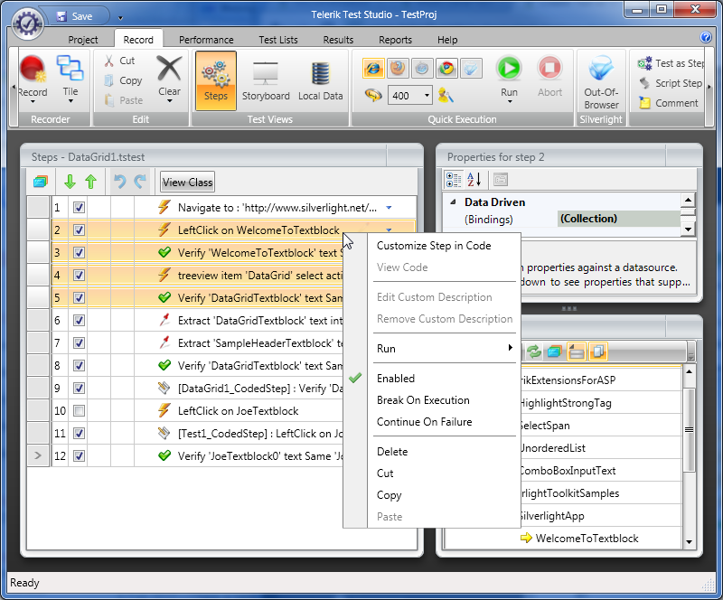Open quick access toolbar dropdown arrow
This screenshot has height=600, width=723.
[120, 18]
